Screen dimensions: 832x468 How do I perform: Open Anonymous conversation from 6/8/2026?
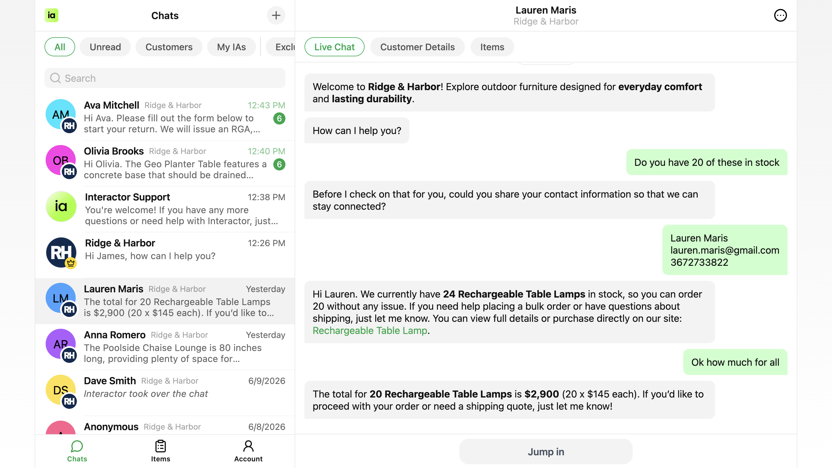[165, 425]
